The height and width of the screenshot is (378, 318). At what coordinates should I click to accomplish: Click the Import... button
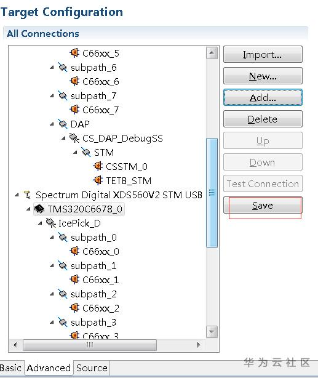pyautogui.click(x=263, y=54)
